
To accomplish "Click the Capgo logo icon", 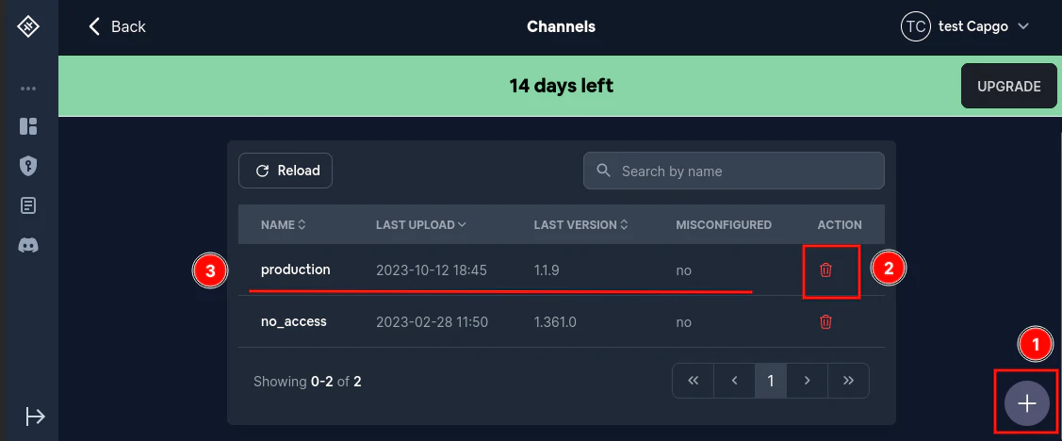I will point(28,27).
